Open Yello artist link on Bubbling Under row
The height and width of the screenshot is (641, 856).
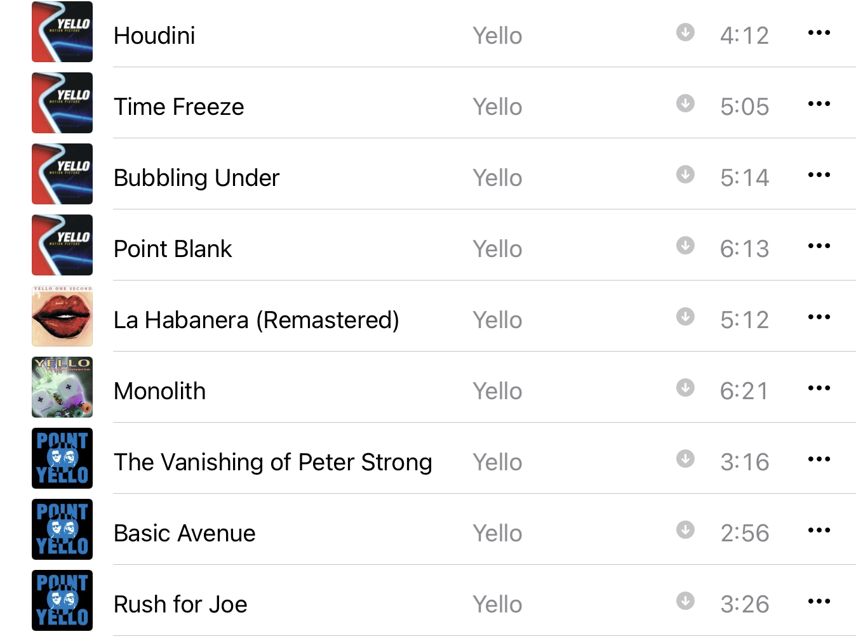497,178
